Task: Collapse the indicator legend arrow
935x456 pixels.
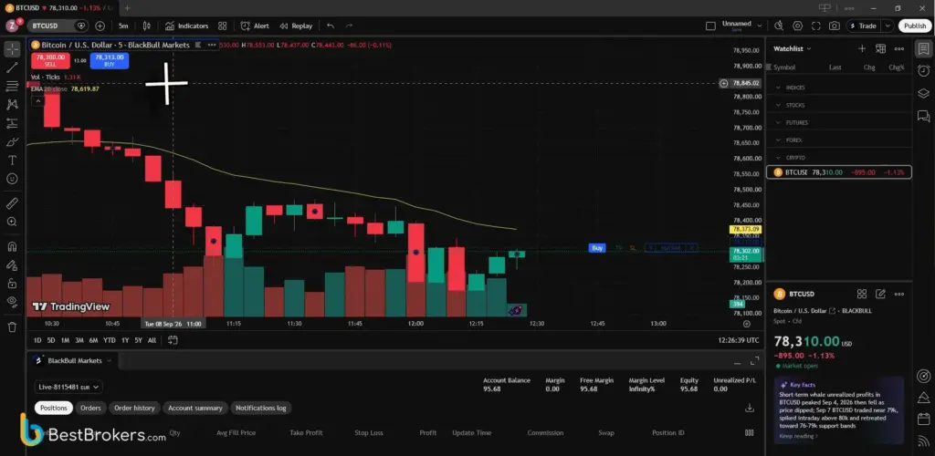Action: pyautogui.click(x=37, y=101)
